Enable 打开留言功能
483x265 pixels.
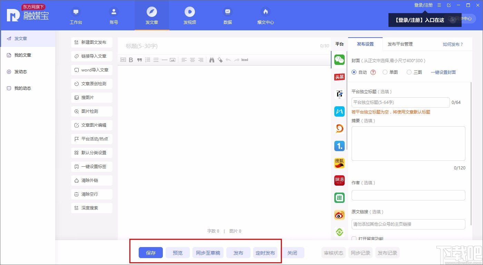coord(354,238)
